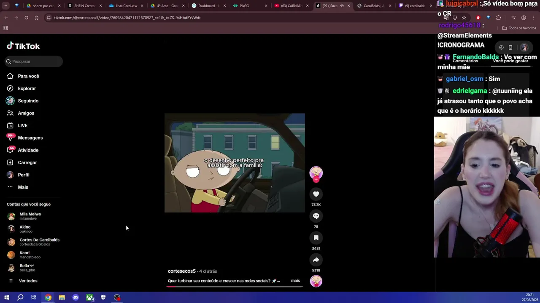Viewport: 540px width, 303px height.
Task: Click the TikTok logo
Action: pyautogui.click(x=23, y=46)
